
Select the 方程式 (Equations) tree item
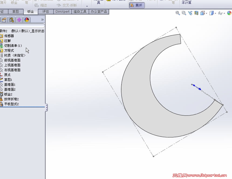(x=9, y=51)
